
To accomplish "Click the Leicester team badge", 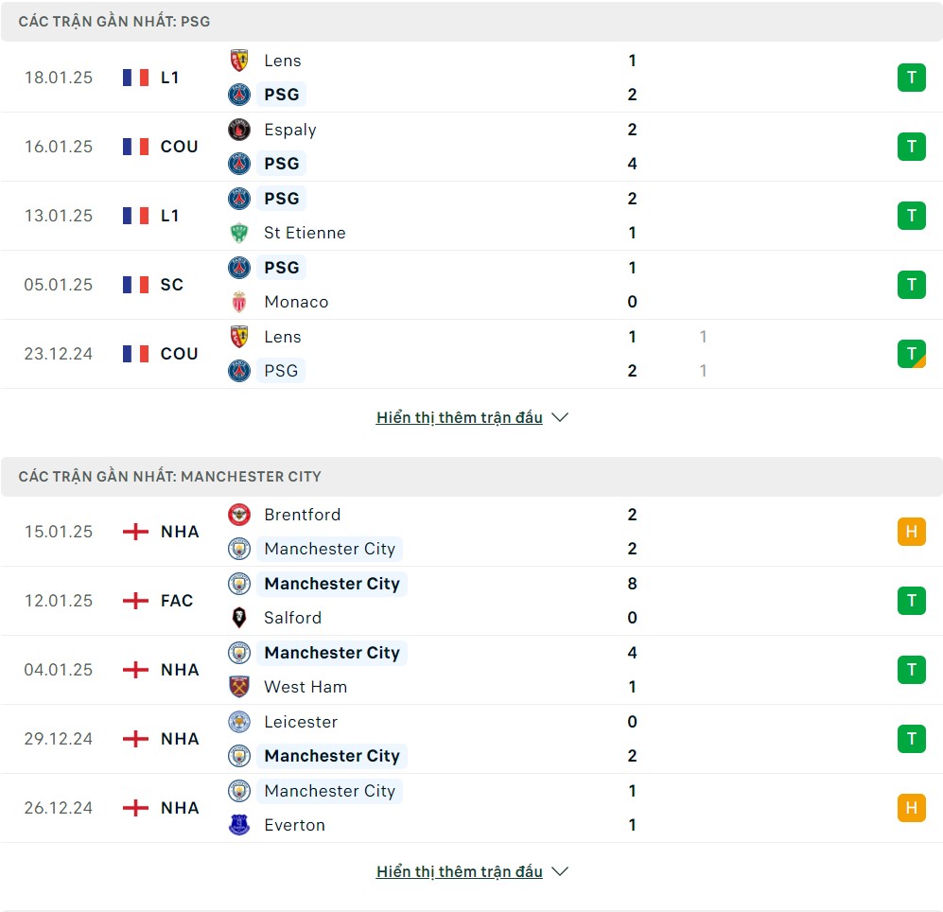I will click(x=239, y=721).
